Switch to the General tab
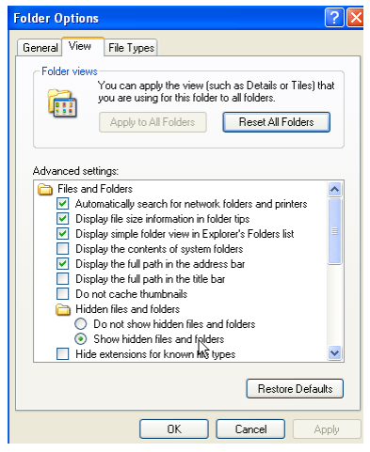Image resolution: width=370 pixels, height=452 pixels. click(40, 48)
